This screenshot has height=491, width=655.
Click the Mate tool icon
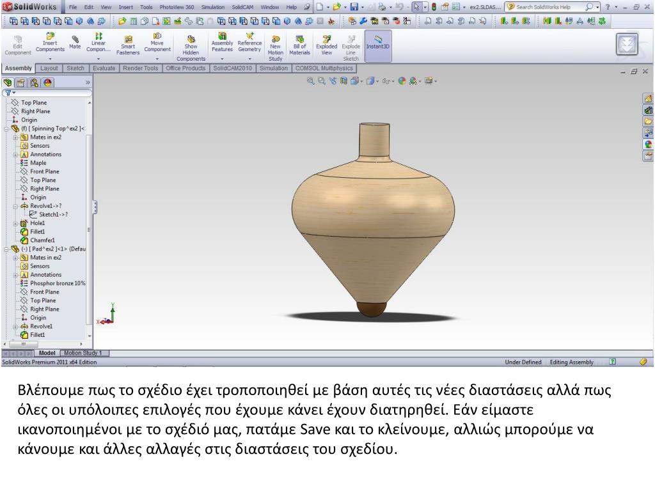75,42
